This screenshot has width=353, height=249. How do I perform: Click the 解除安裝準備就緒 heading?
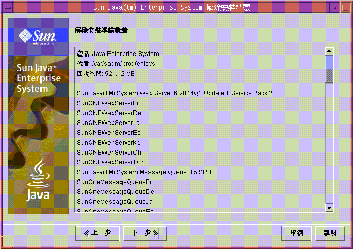point(101,30)
